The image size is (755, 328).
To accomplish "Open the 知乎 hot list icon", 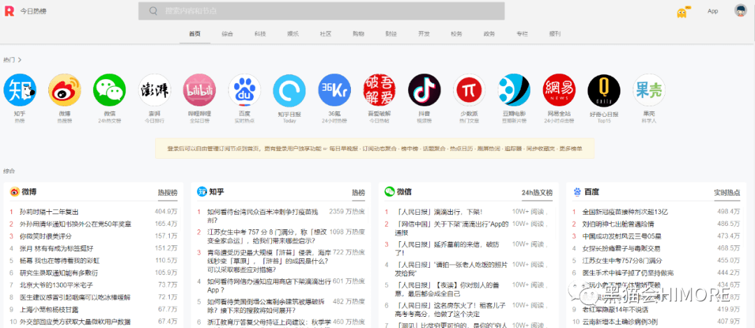I will [x=20, y=90].
